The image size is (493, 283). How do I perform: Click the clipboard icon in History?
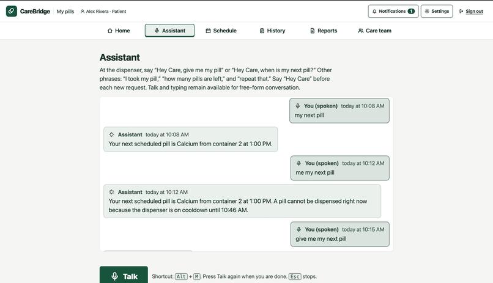click(x=262, y=31)
